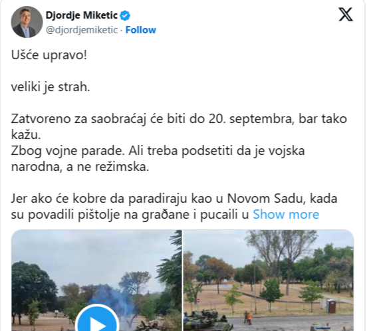The width and height of the screenshot is (381, 331).
Task: Expand tweet text with Show more
Action: [286, 215]
